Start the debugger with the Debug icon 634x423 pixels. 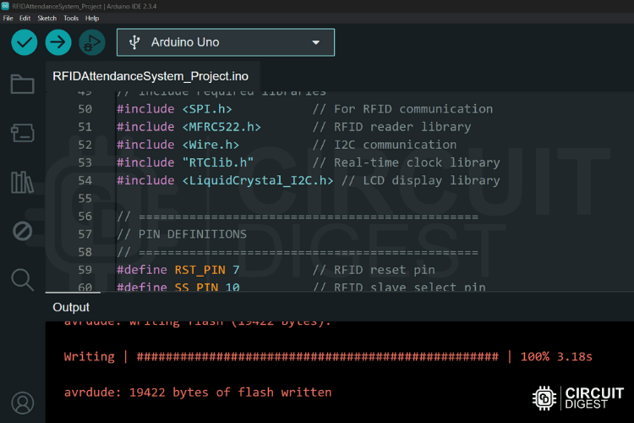point(92,42)
